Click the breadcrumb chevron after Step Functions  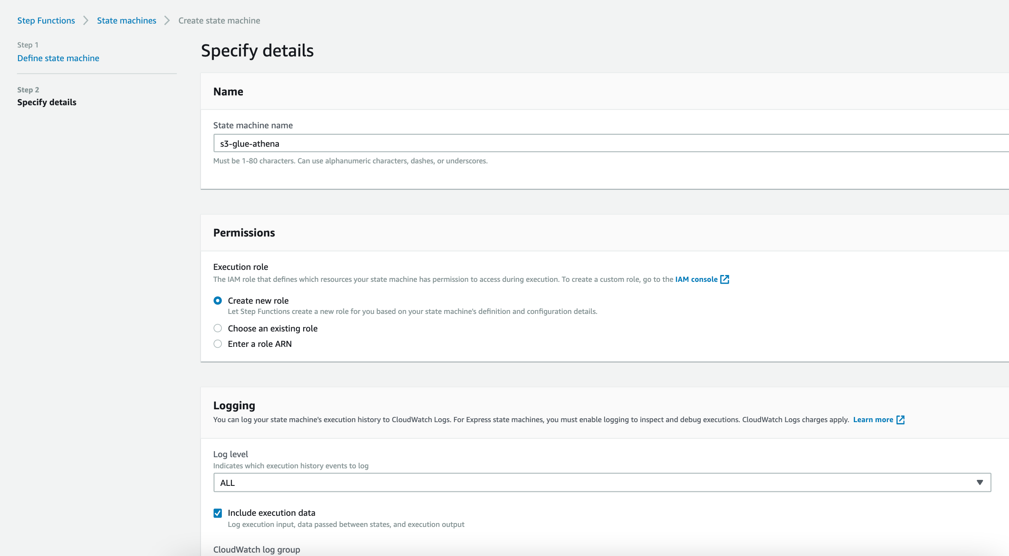click(86, 21)
